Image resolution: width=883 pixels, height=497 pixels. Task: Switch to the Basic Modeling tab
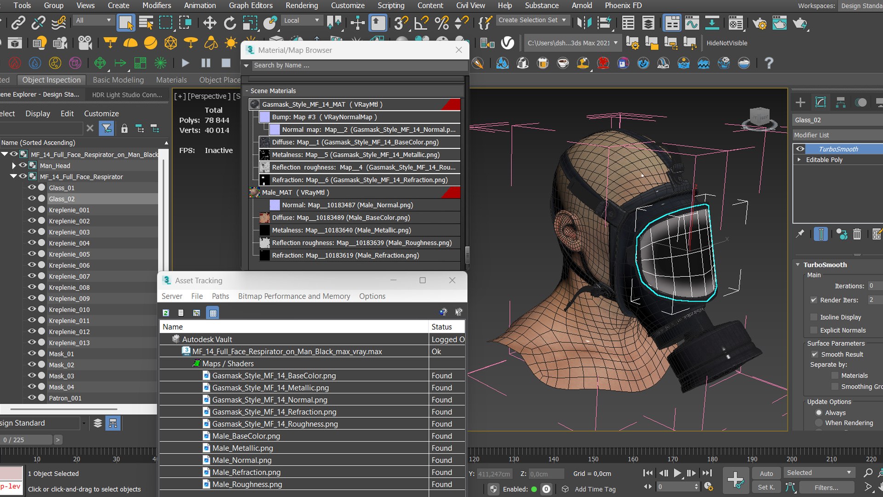(x=118, y=80)
